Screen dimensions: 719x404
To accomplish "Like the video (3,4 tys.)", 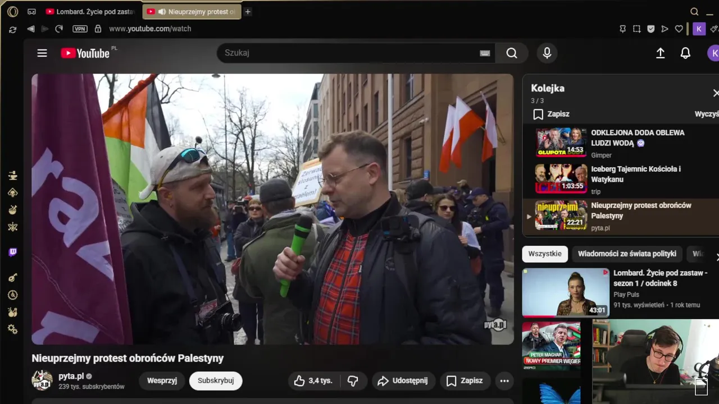I will click(313, 380).
